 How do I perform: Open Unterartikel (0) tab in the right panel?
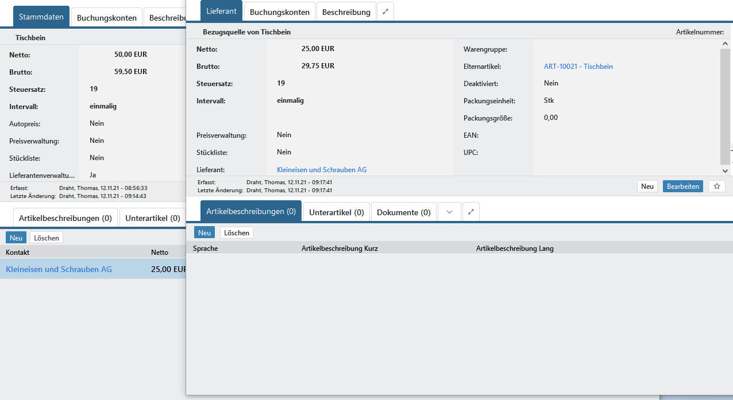(x=336, y=212)
